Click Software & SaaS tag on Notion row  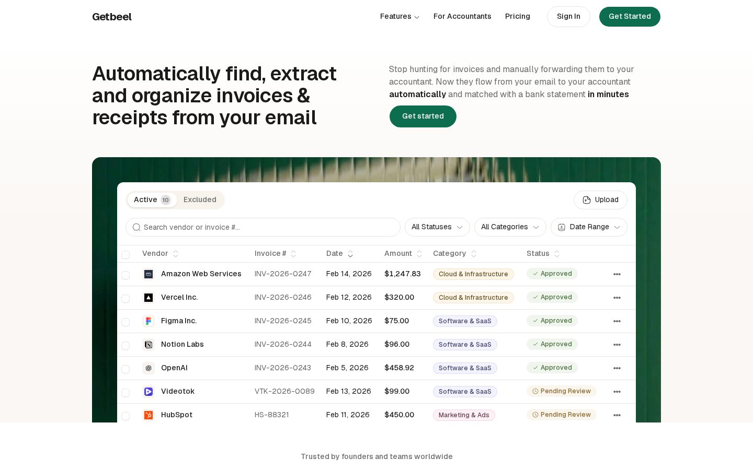(465, 345)
